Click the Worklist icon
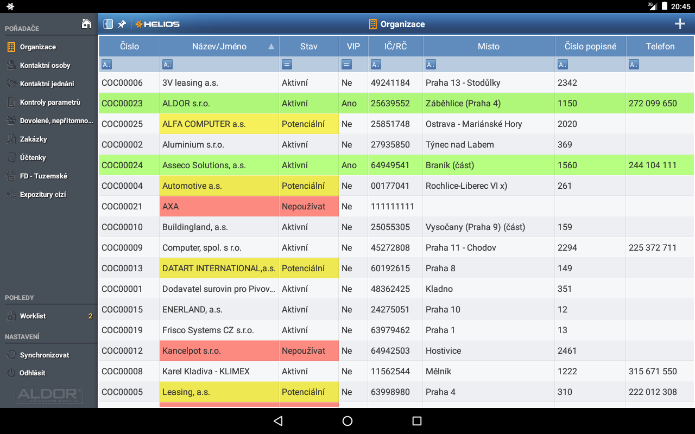This screenshot has height=434, width=695. tap(11, 316)
